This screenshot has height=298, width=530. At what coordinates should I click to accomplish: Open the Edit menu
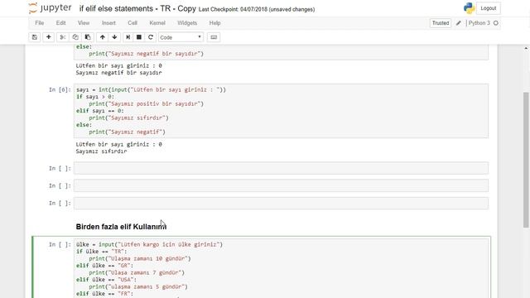tap(60, 23)
